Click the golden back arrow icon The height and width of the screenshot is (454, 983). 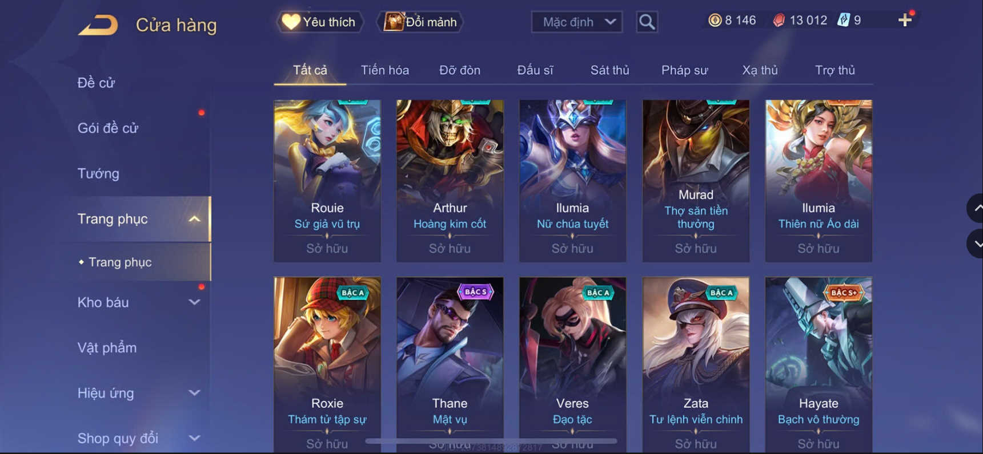click(98, 25)
